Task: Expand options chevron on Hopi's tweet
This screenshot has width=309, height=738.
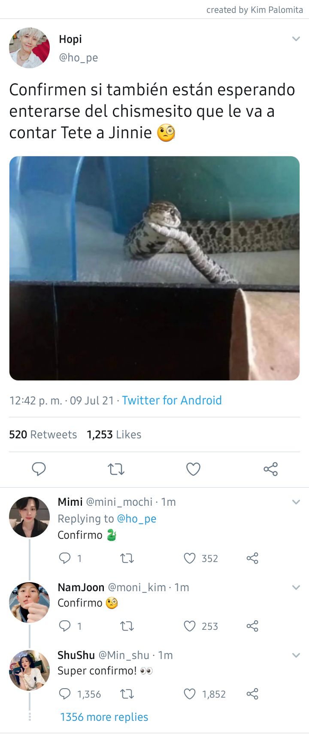Action: (296, 39)
